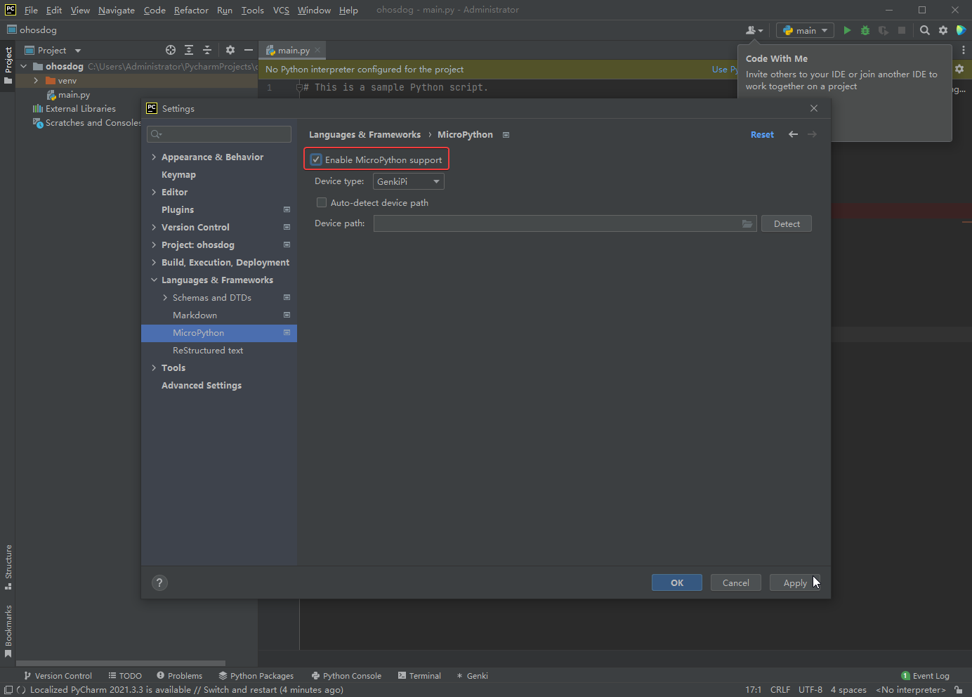Collapse Languages & Frameworks group
This screenshot has height=697, width=972.
(154, 280)
